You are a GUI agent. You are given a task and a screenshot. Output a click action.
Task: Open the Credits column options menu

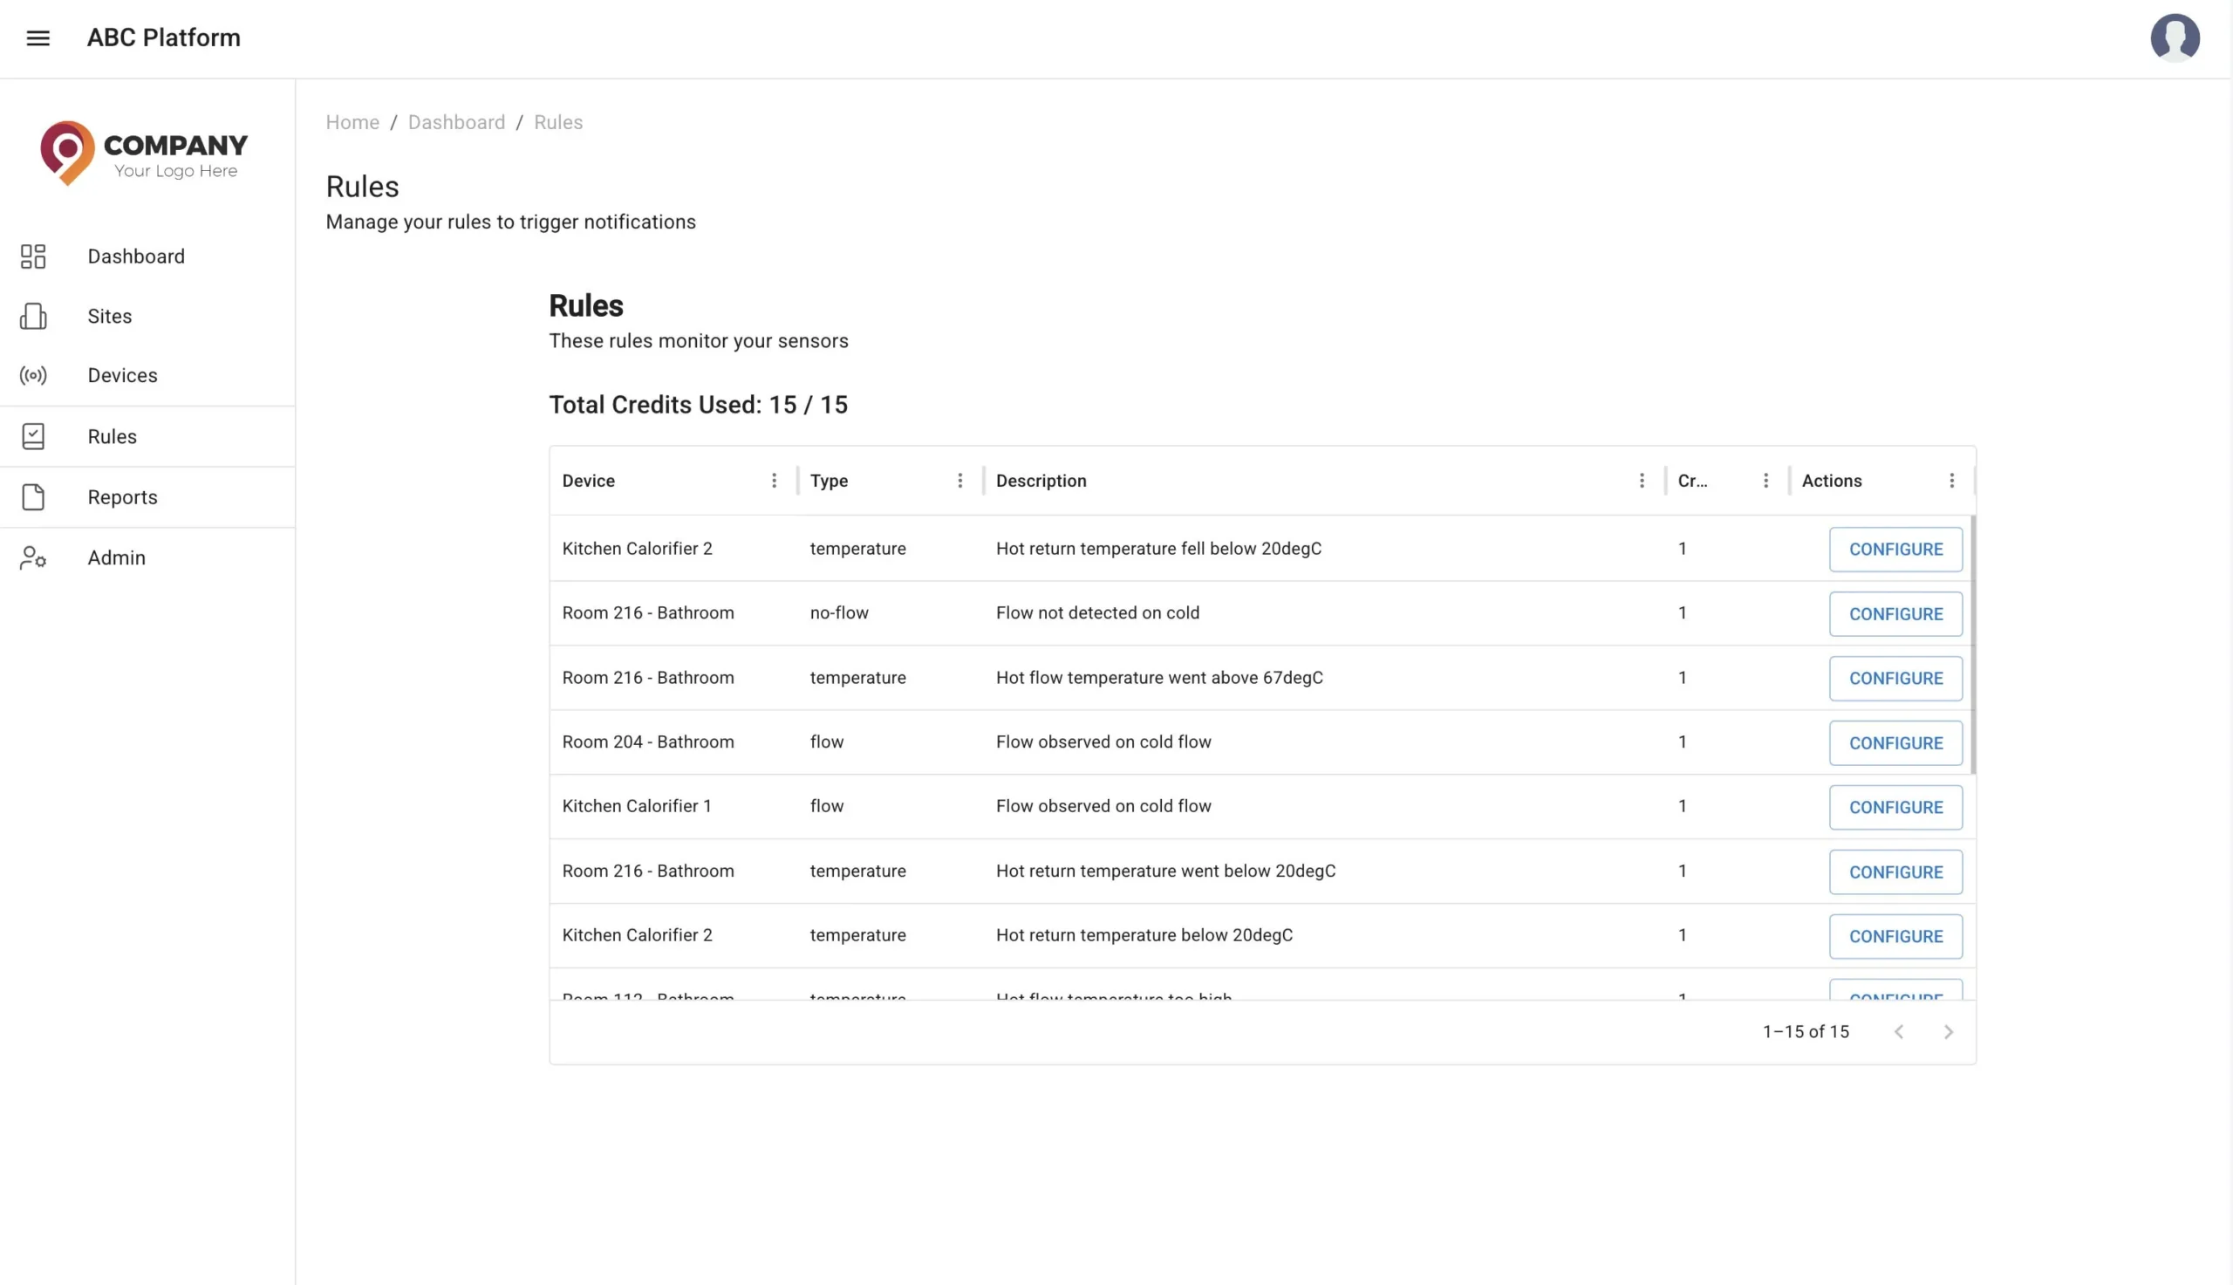[x=1765, y=480]
